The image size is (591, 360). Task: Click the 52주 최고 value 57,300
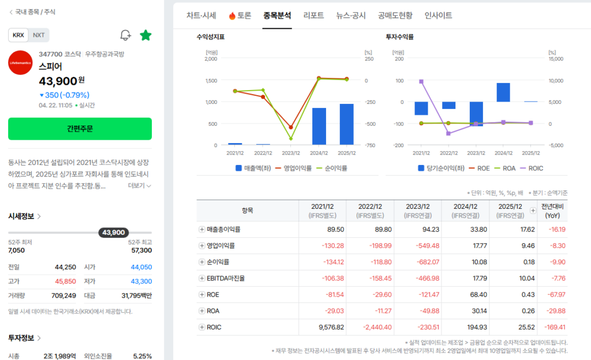click(x=142, y=250)
